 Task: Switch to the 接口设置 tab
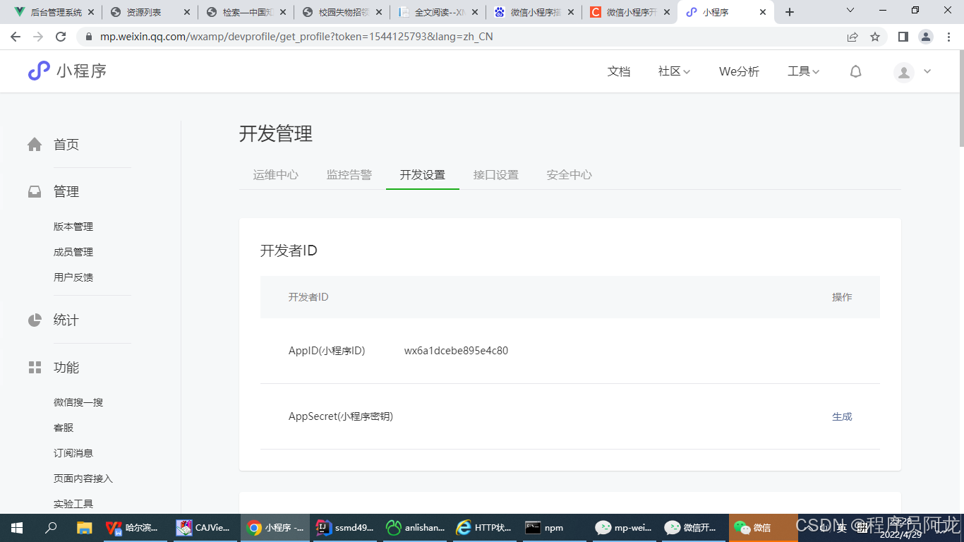coord(496,175)
